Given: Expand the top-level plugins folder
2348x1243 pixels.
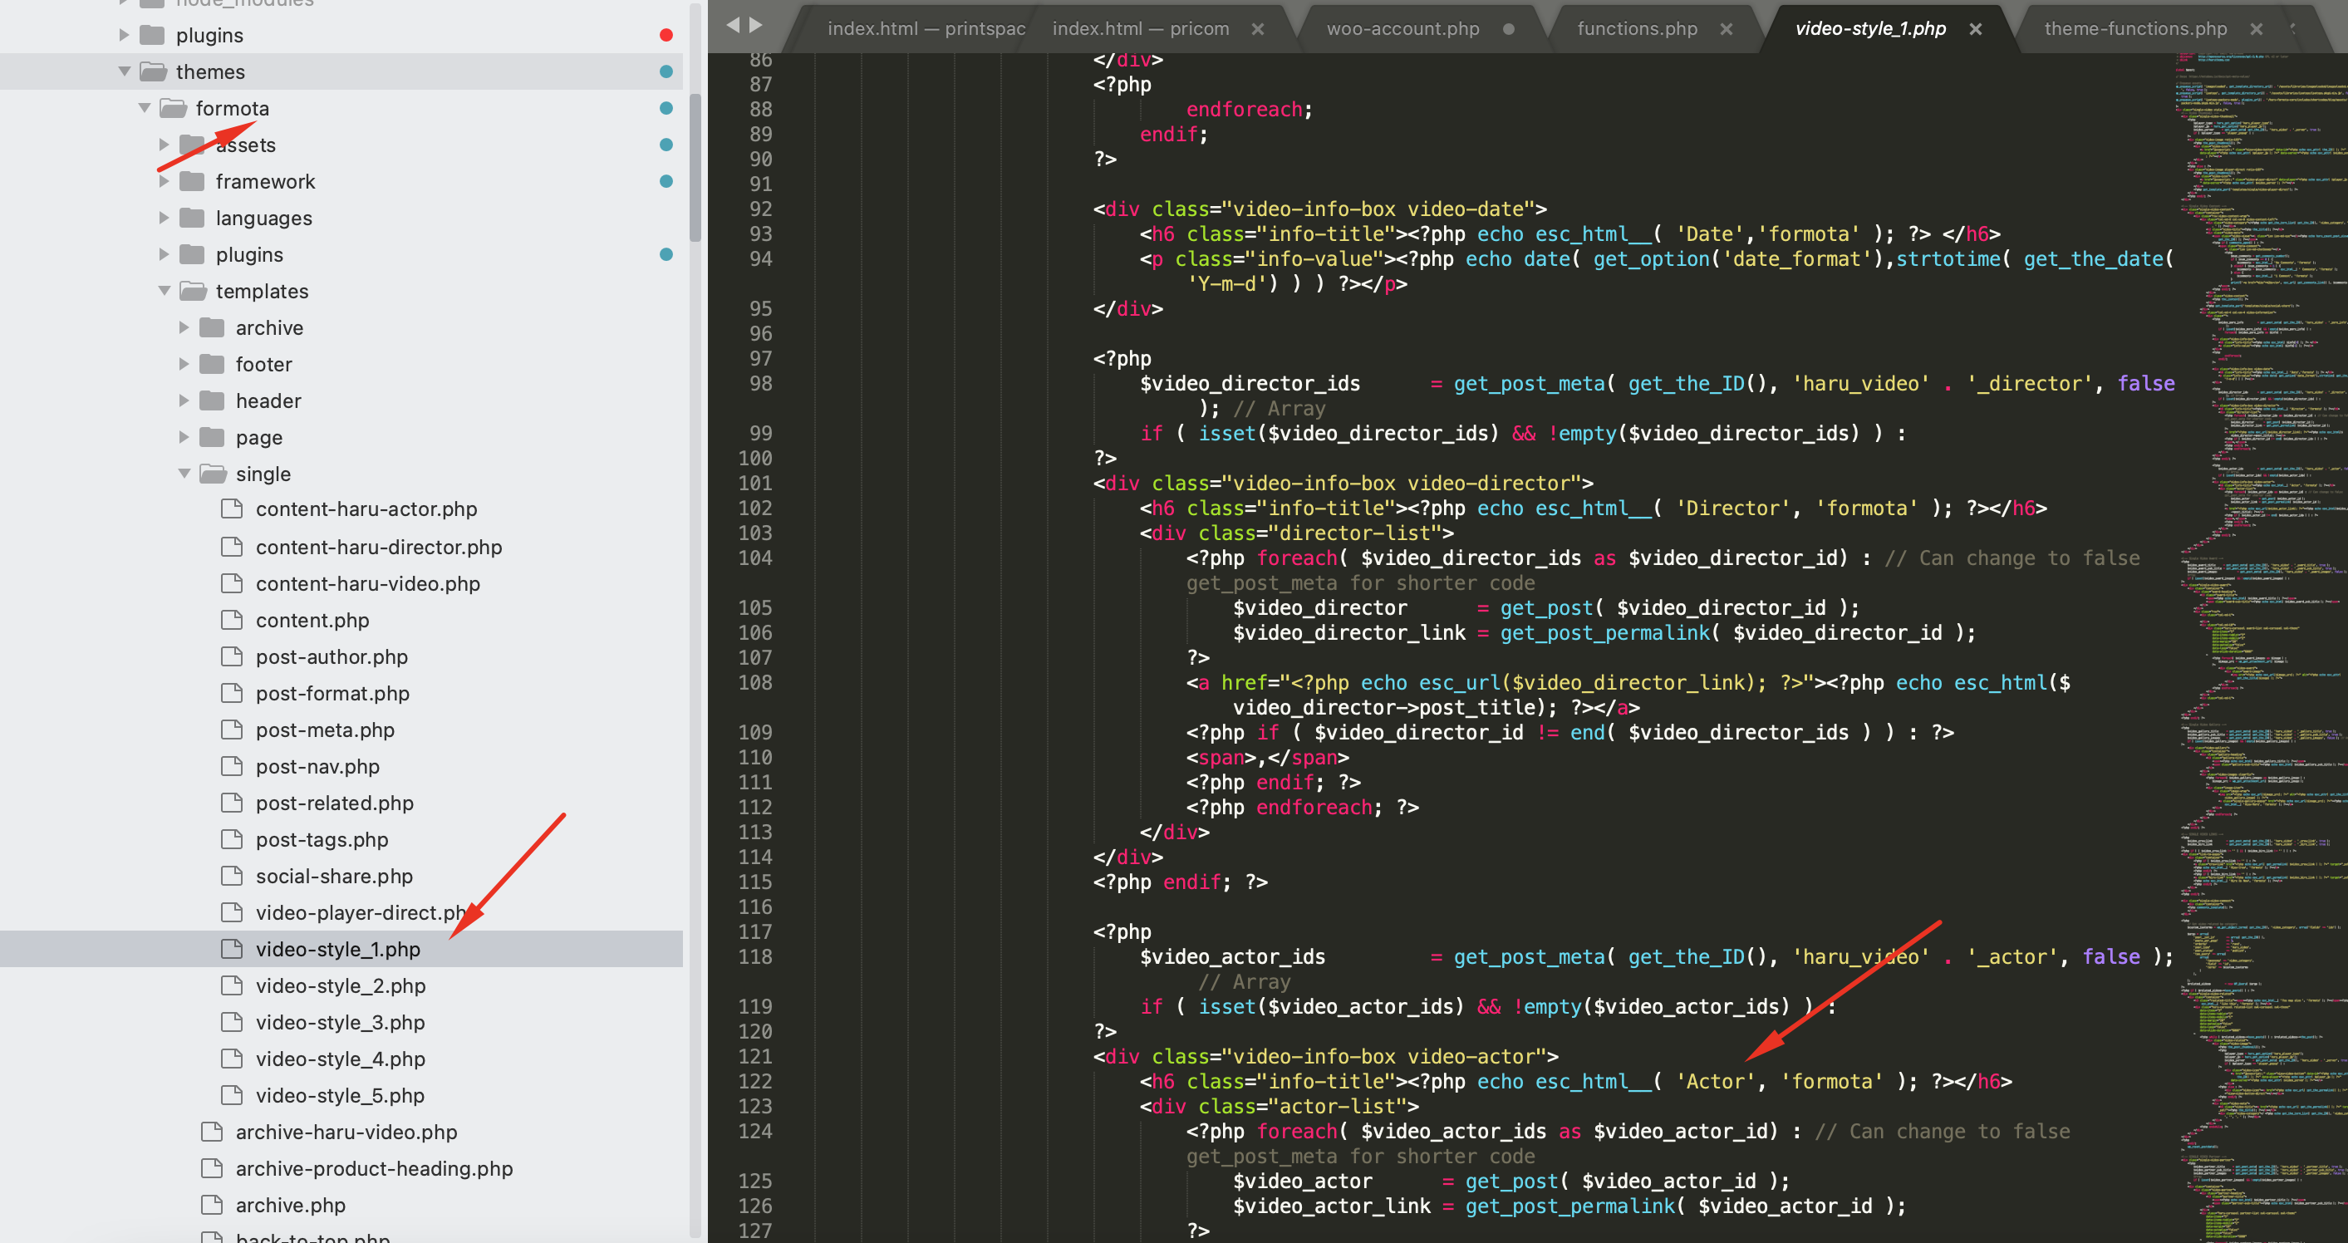Looking at the screenshot, I should coord(124,36).
